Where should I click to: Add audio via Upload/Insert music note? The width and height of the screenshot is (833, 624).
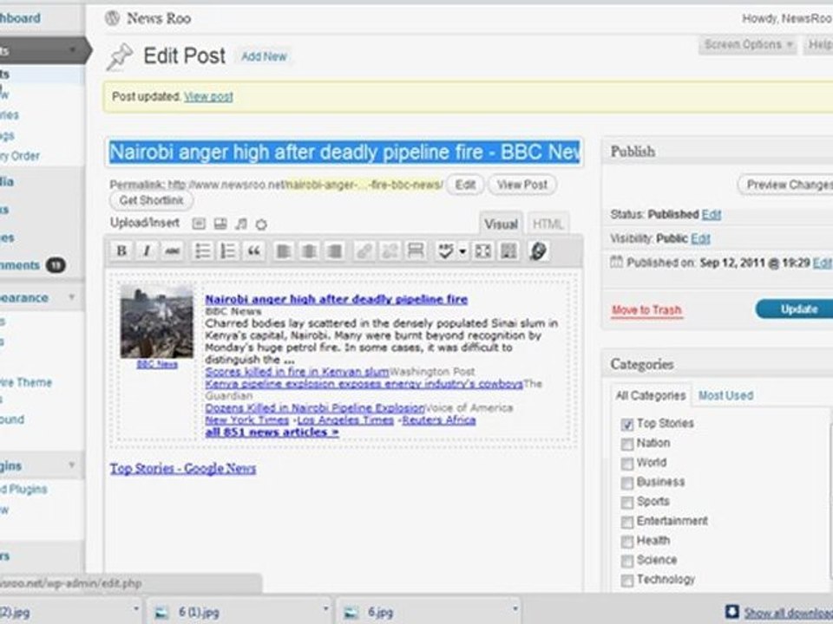pos(240,224)
